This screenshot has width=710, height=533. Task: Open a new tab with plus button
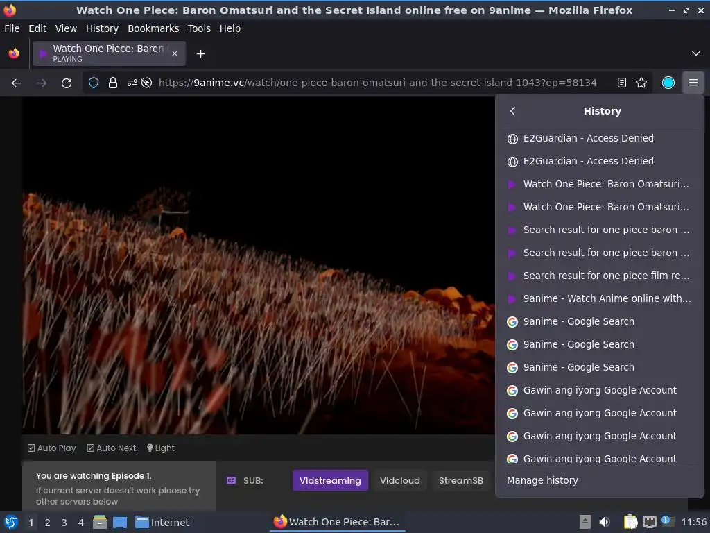200,54
